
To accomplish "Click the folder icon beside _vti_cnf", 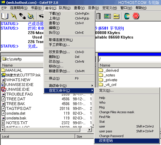I will click(x=101, y=85).
